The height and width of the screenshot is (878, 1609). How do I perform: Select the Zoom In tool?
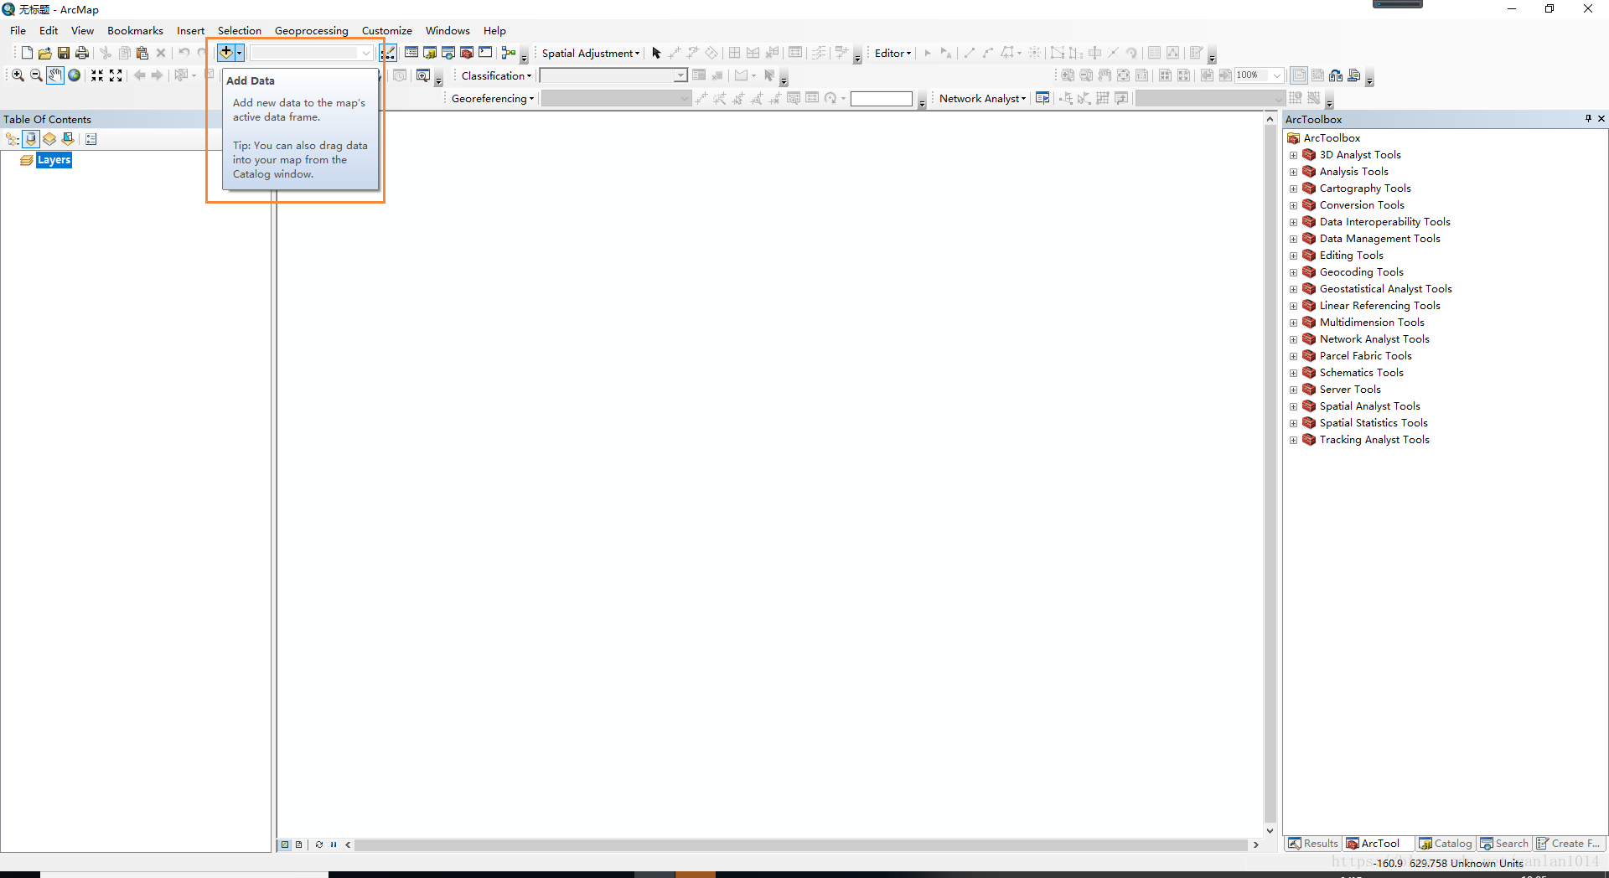pos(18,75)
